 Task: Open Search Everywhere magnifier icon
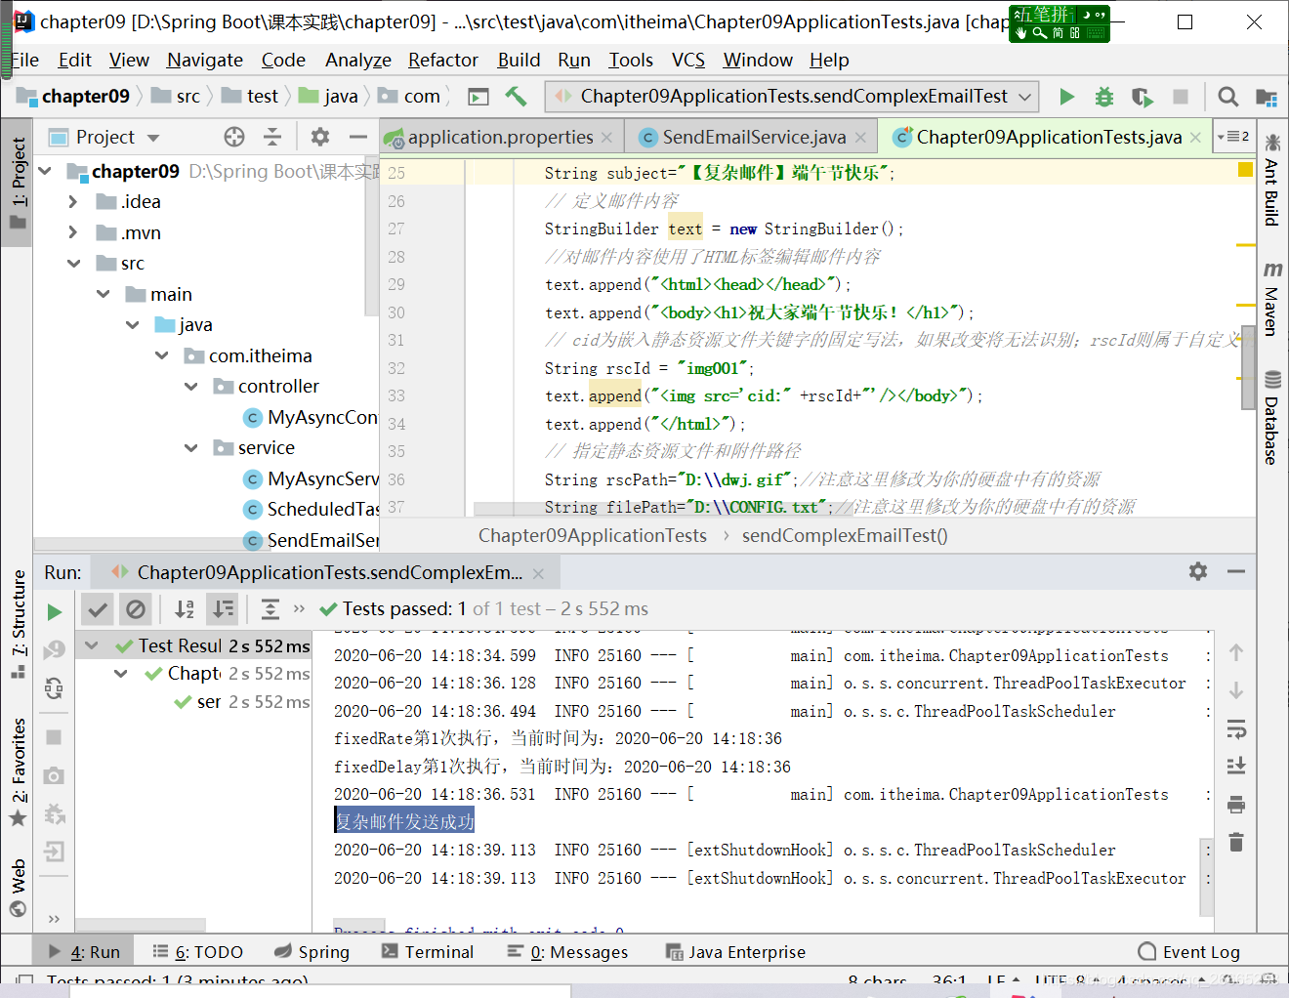tap(1227, 97)
